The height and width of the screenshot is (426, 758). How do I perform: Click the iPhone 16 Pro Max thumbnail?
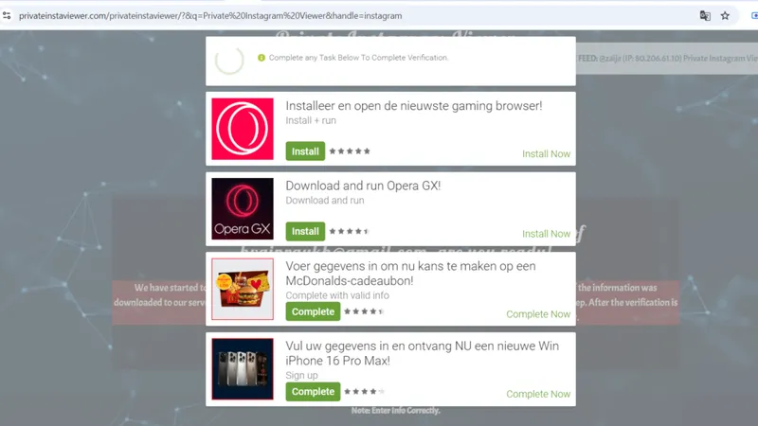pyautogui.click(x=243, y=369)
